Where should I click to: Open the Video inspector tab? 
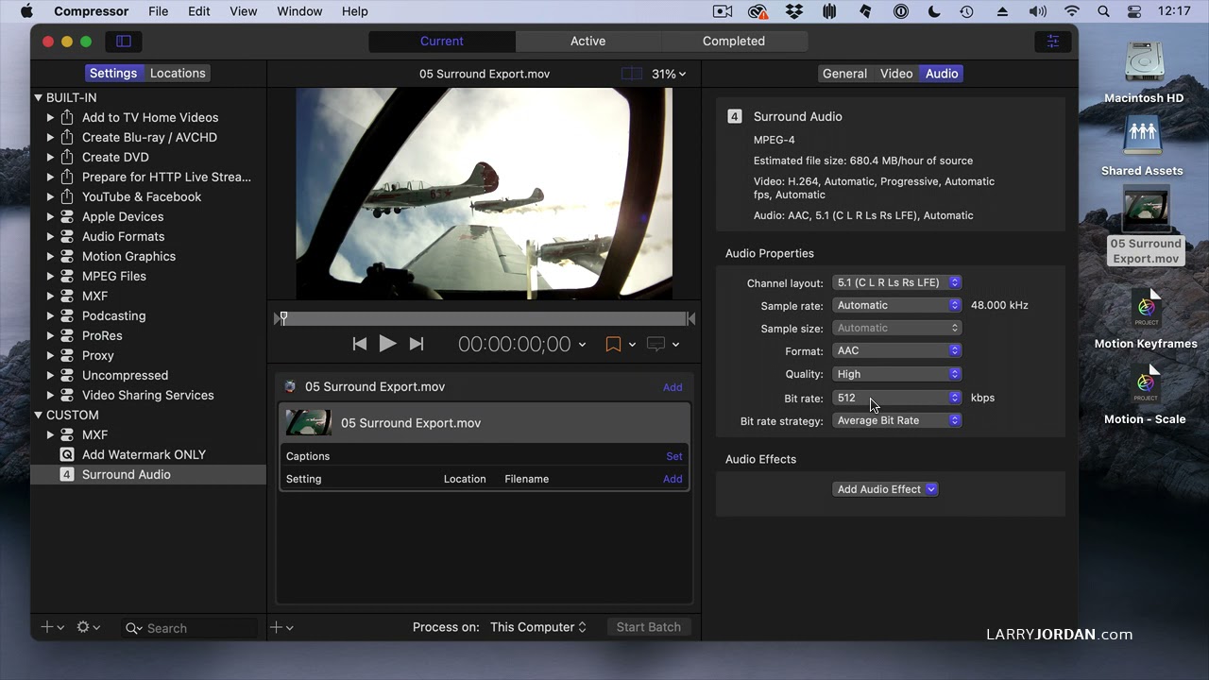tap(896, 73)
